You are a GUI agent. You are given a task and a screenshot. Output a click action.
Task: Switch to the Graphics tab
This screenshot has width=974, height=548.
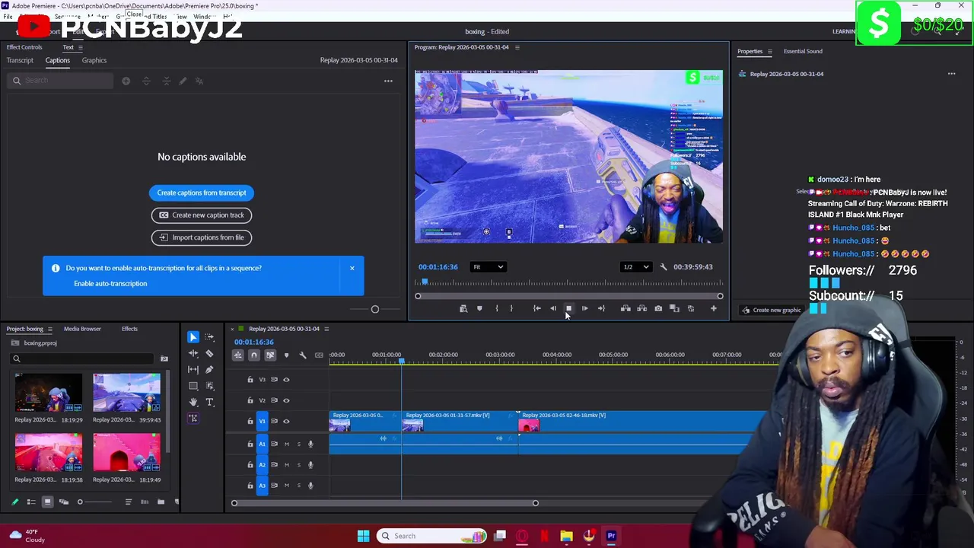click(x=94, y=60)
